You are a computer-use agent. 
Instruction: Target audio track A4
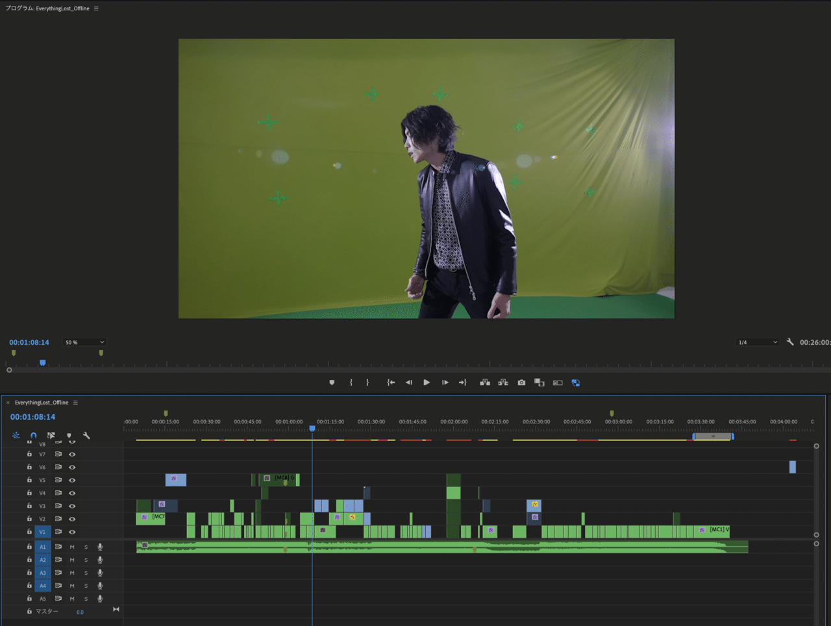click(x=43, y=586)
